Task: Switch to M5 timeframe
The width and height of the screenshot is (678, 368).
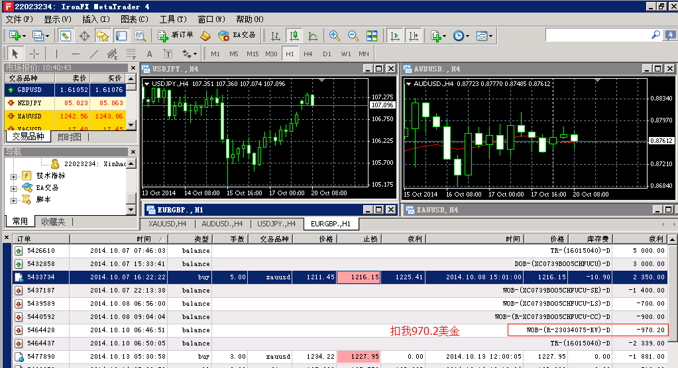Action: [x=234, y=54]
